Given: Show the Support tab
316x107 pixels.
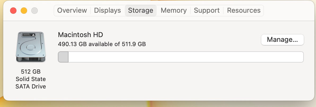Looking at the screenshot, I should coord(207,11).
